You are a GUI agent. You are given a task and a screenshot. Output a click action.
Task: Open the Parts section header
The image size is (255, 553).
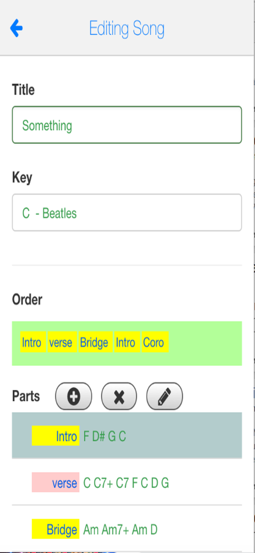(26, 396)
